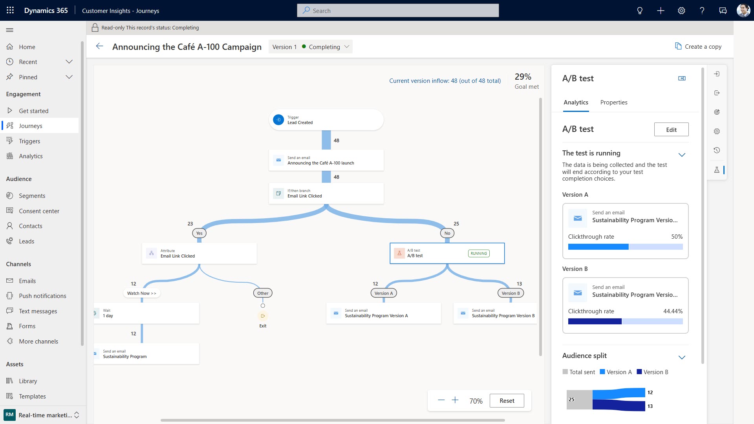This screenshot has width=754, height=424.
Task: Open the Leads audience page
Action: point(26,241)
